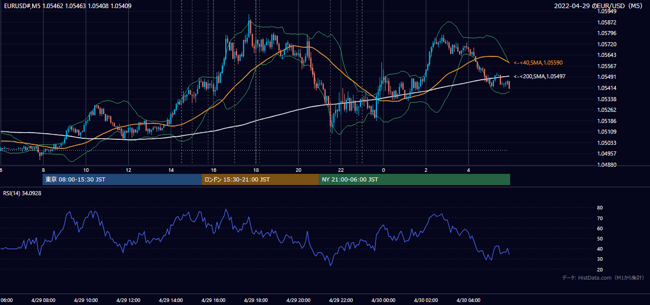Click the 4/30 04:00 date label
Viewport: 650px width, 305px height.
(x=468, y=300)
